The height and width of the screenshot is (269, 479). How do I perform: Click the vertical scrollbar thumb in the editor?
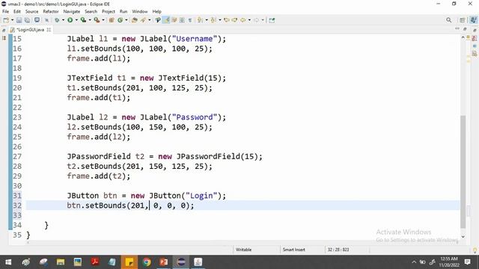(463, 172)
